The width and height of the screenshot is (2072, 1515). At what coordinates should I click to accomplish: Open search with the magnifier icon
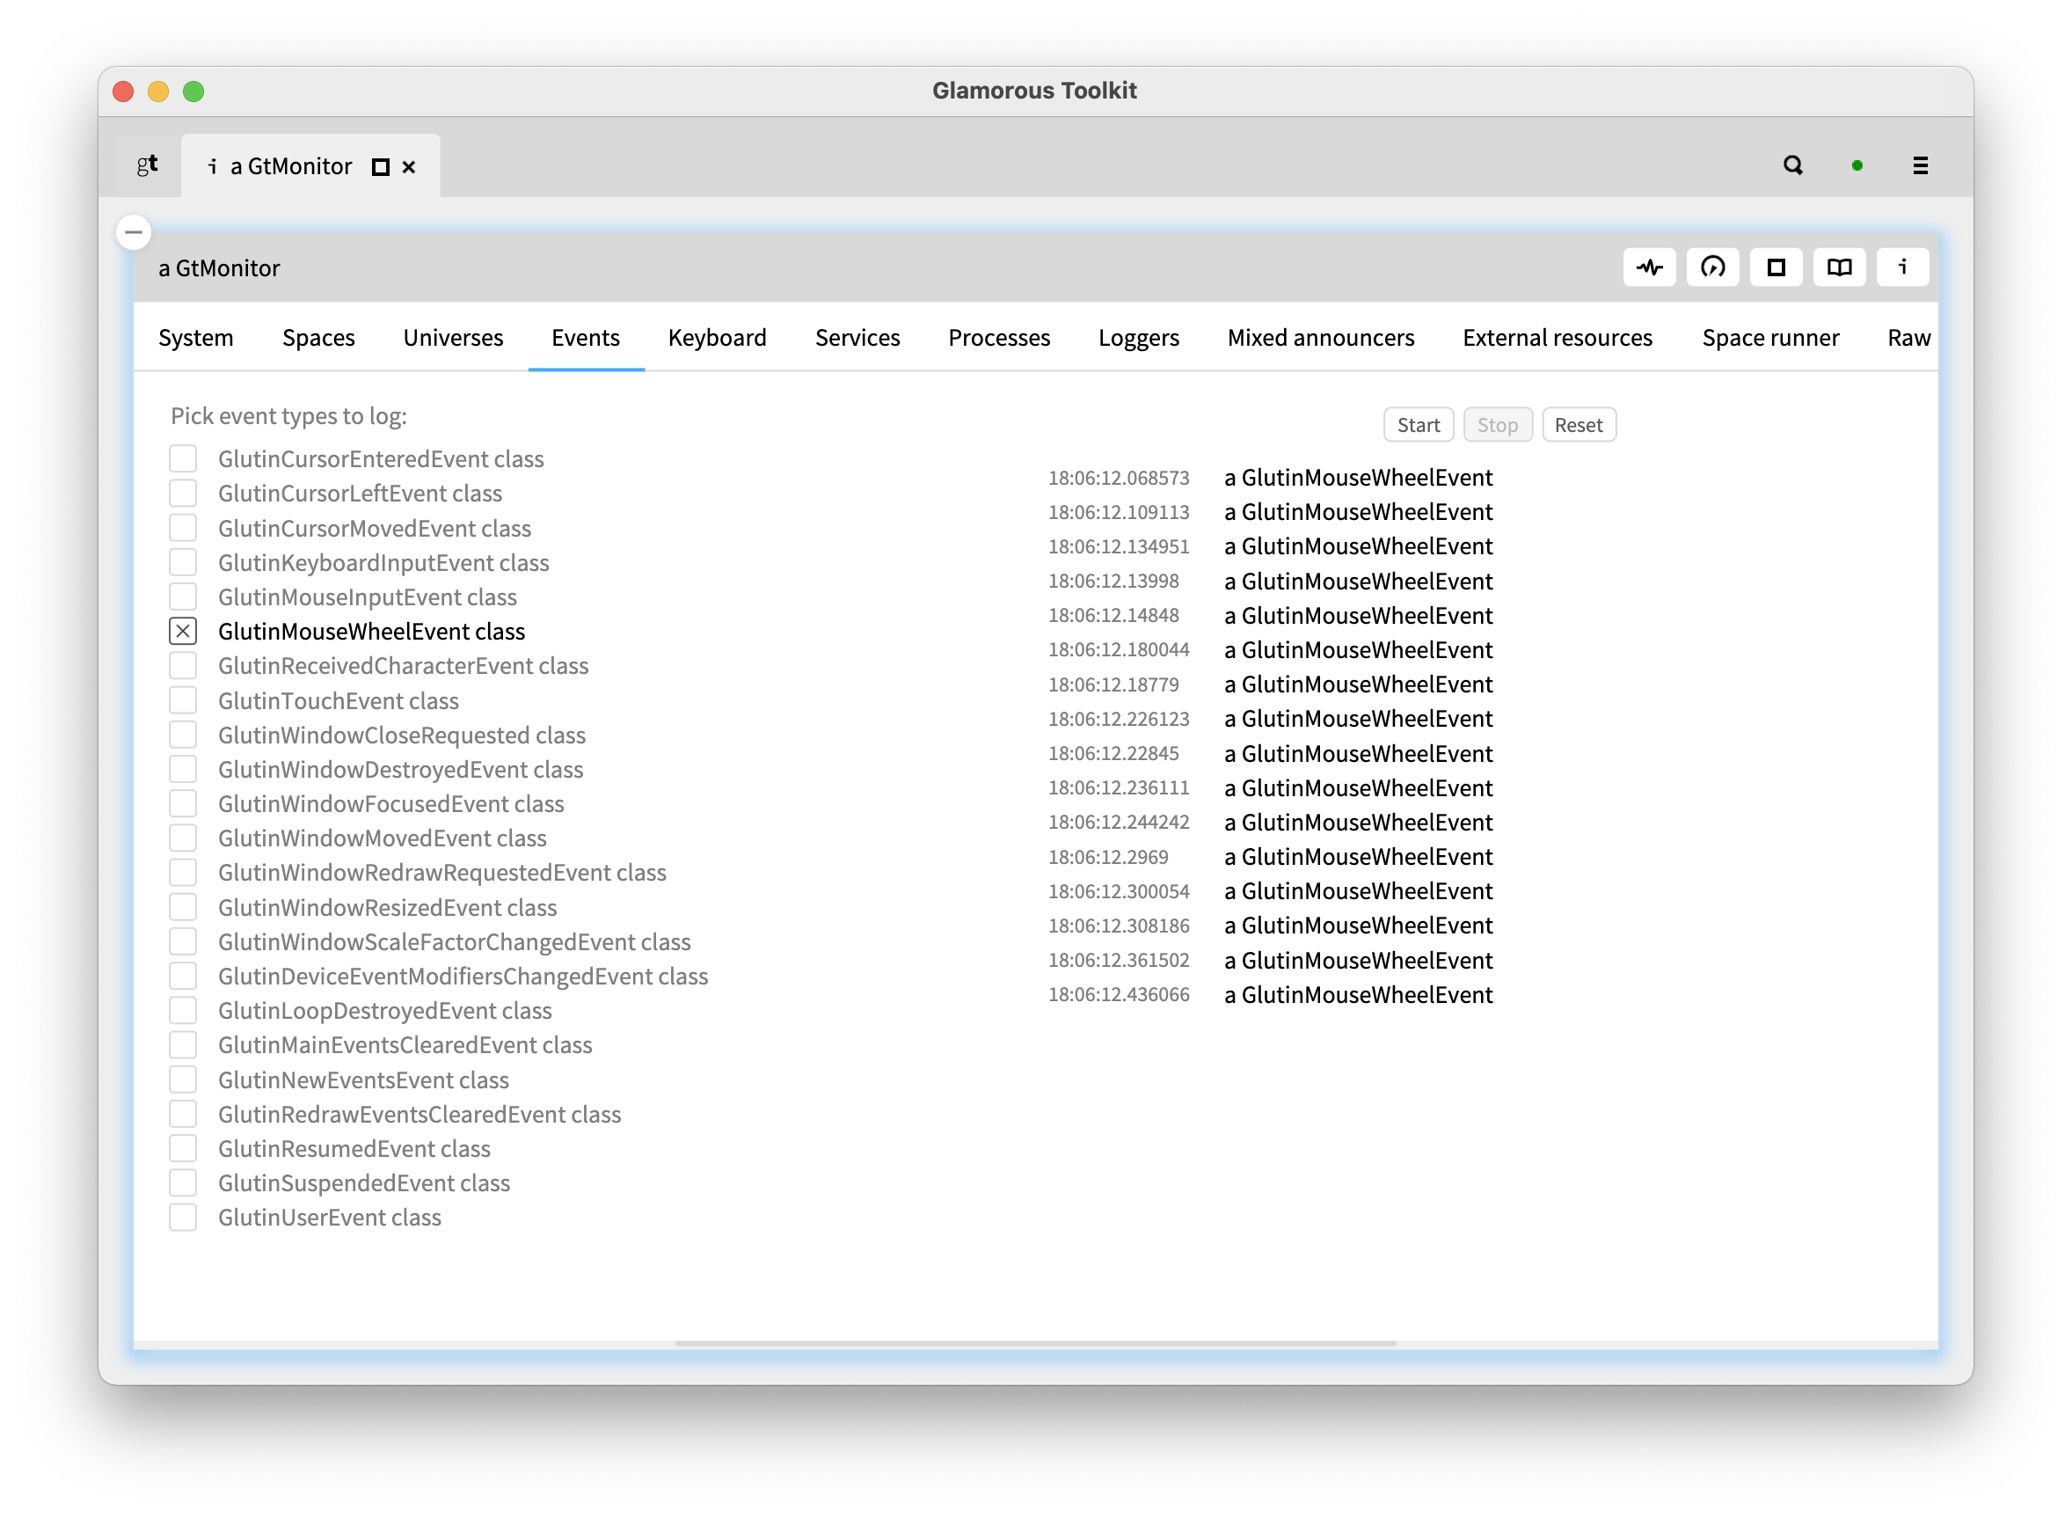pos(1793,165)
